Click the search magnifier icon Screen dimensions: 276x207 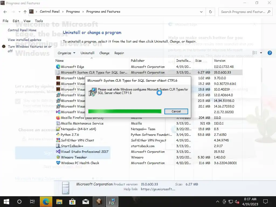click(x=269, y=12)
